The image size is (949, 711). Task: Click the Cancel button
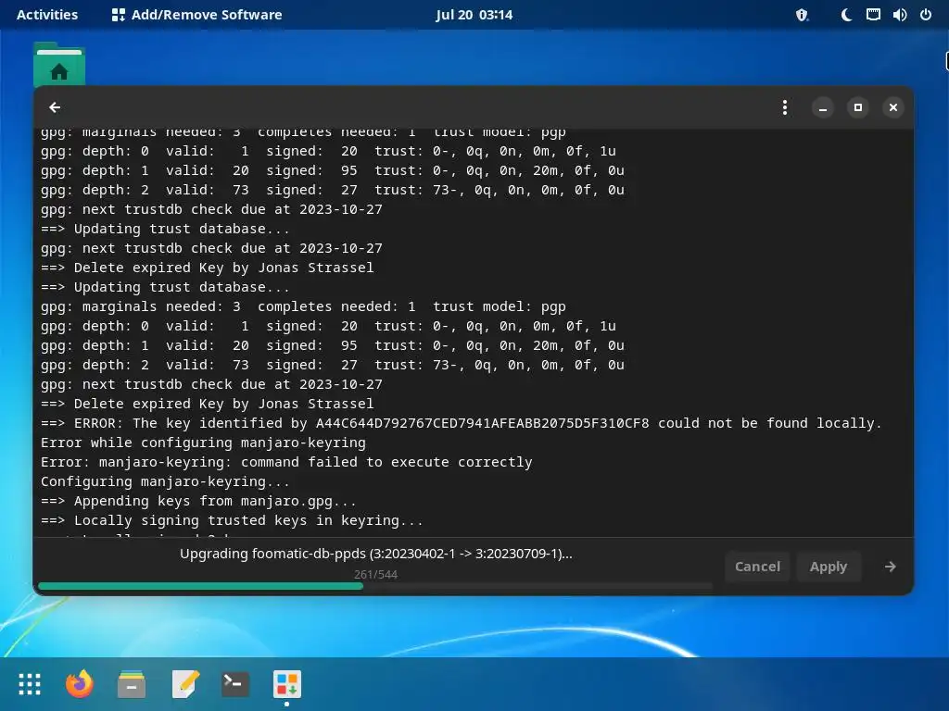[757, 567]
